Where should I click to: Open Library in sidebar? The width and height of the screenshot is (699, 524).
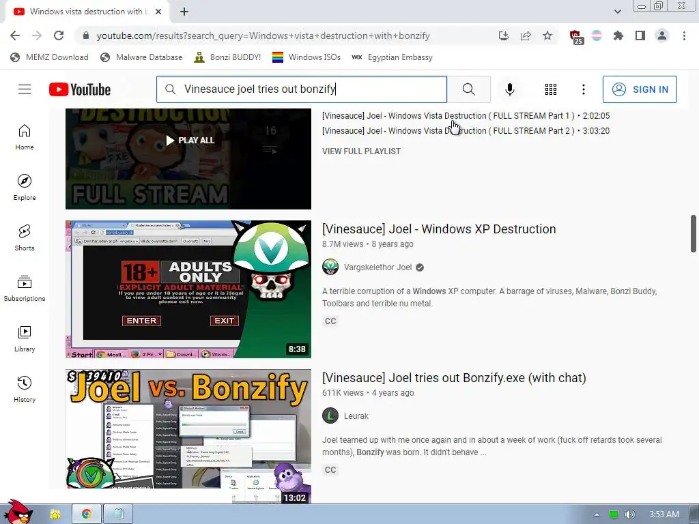[x=25, y=339]
